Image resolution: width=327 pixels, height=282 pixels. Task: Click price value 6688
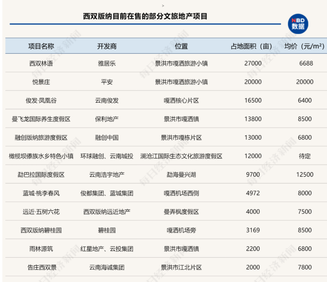[x=306, y=63]
